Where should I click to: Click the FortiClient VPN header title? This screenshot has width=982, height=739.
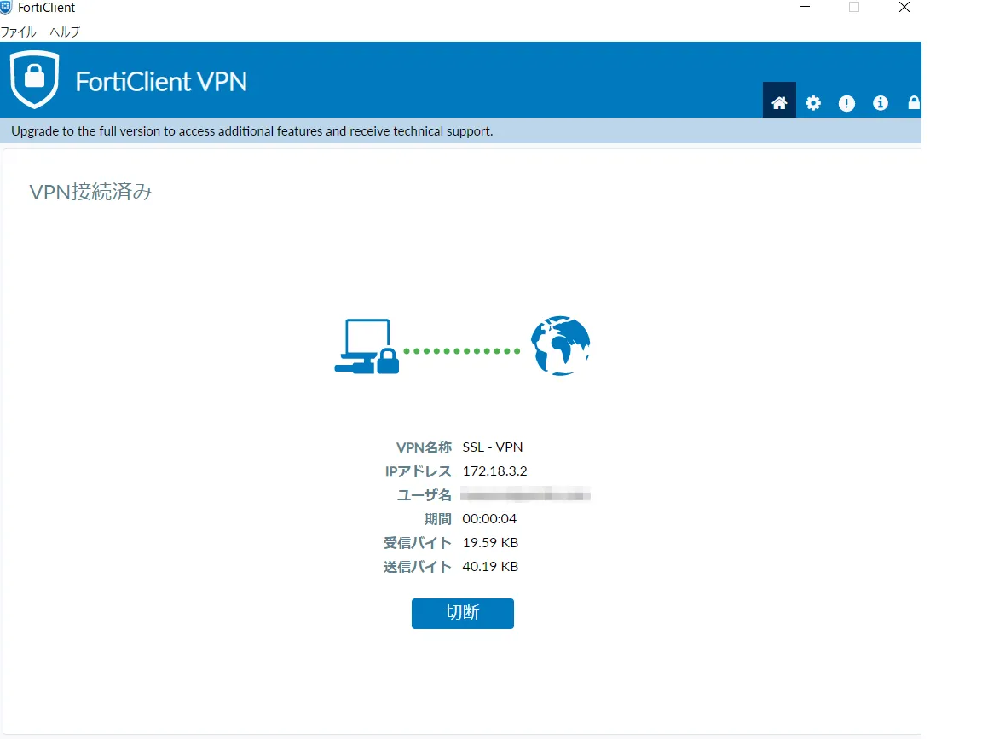(x=162, y=82)
